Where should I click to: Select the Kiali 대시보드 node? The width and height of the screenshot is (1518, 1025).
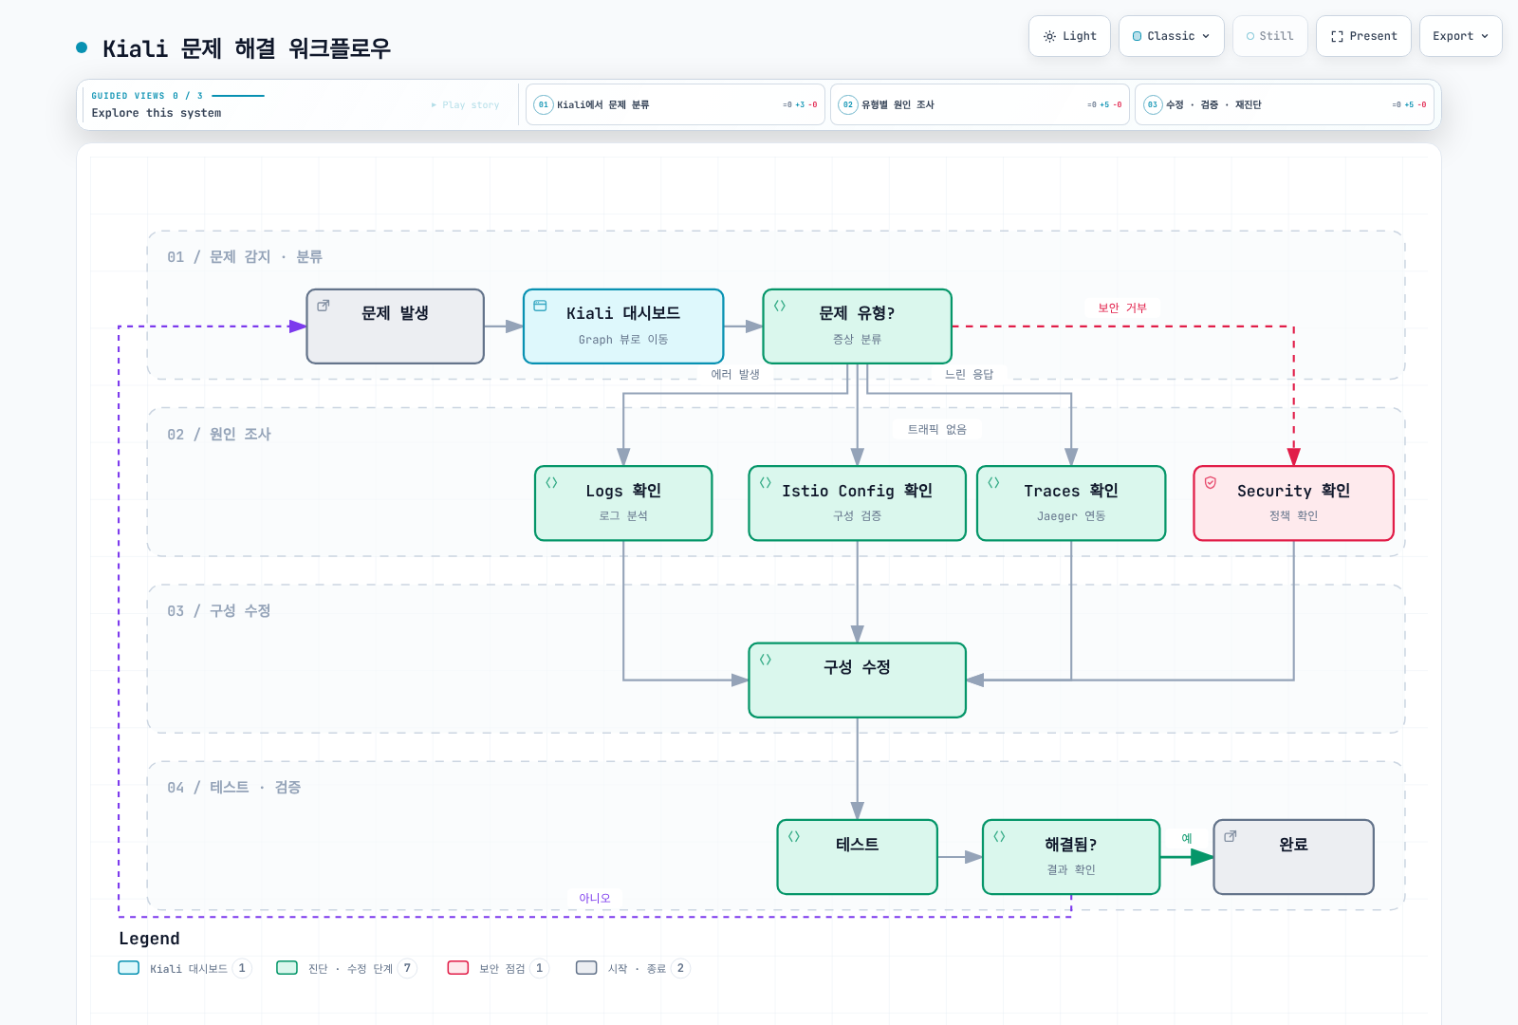click(x=623, y=326)
